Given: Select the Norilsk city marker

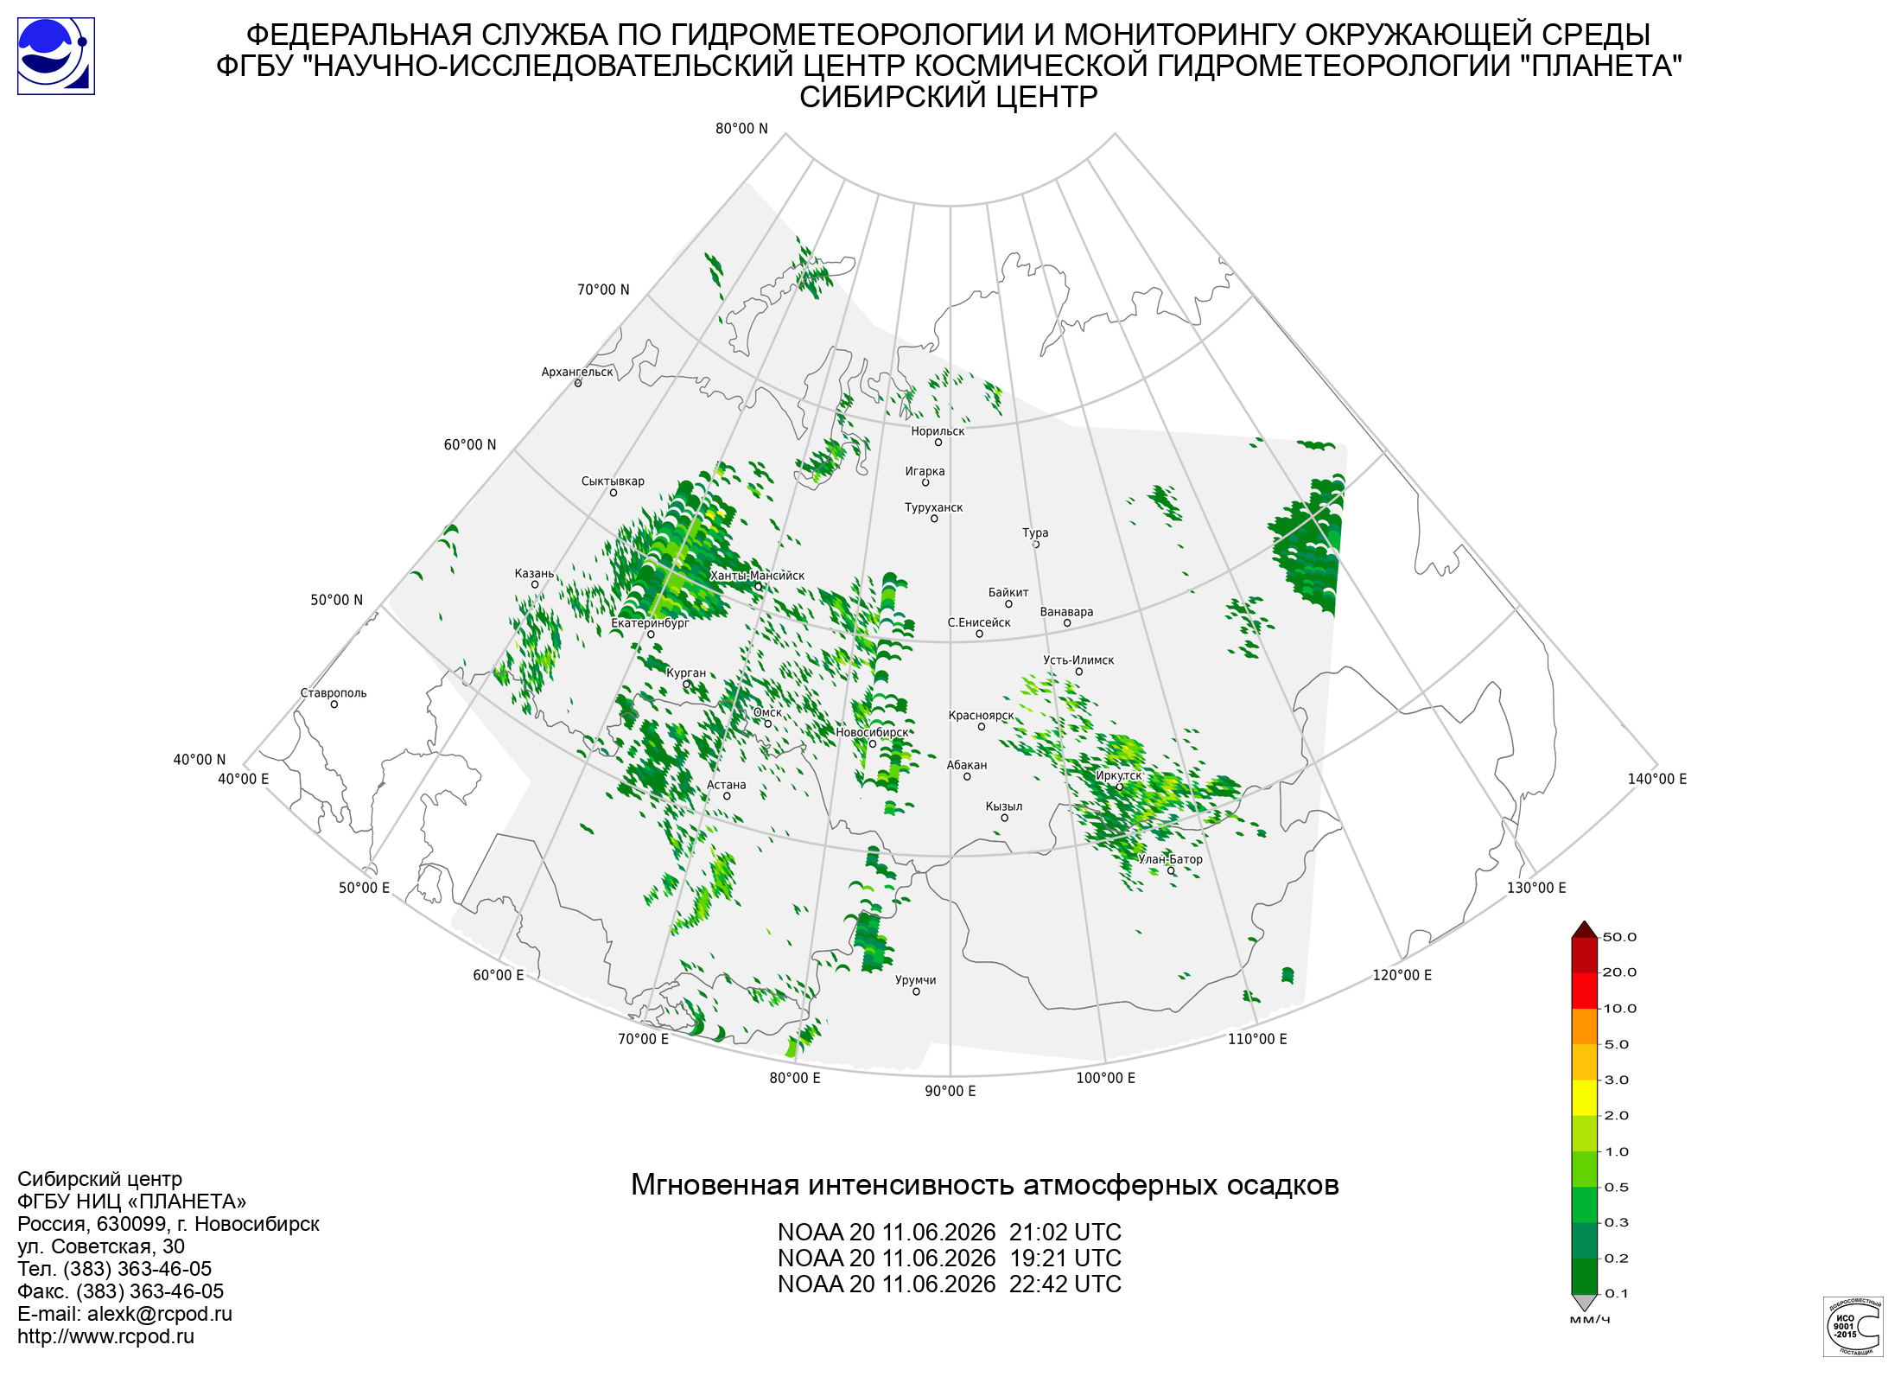Looking at the screenshot, I should 938,443.
